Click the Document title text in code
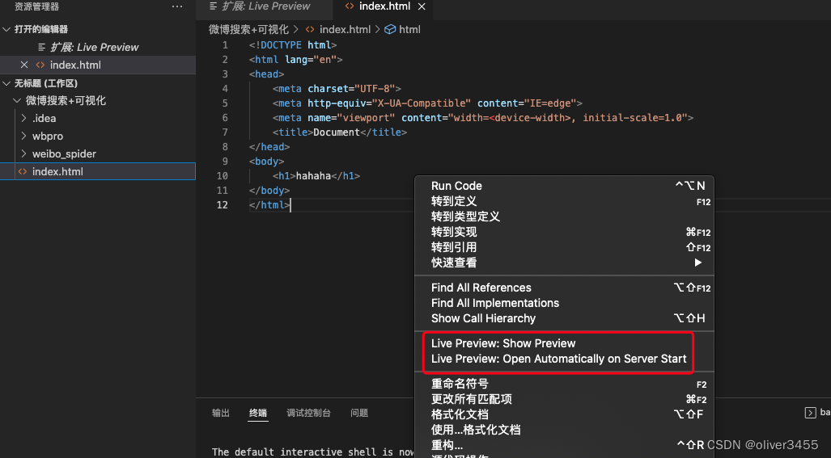 (337, 132)
